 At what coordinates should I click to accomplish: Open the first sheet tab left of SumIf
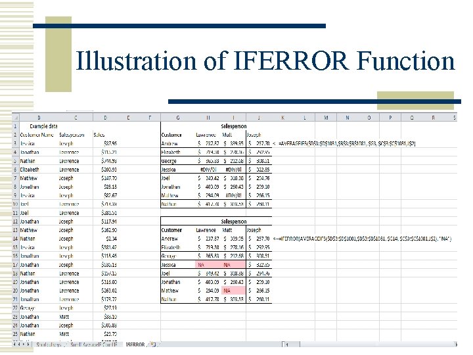click(48, 344)
